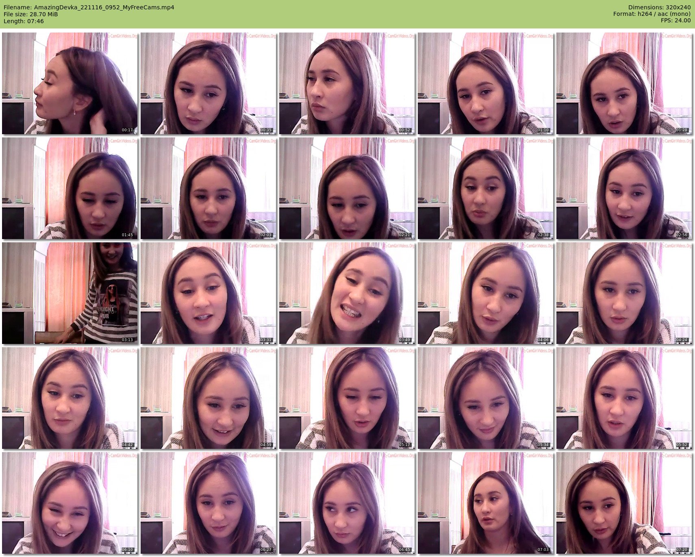Click the File size 28.70 MiB text
This screenshot has width=695, height=557.
point(31,14)
